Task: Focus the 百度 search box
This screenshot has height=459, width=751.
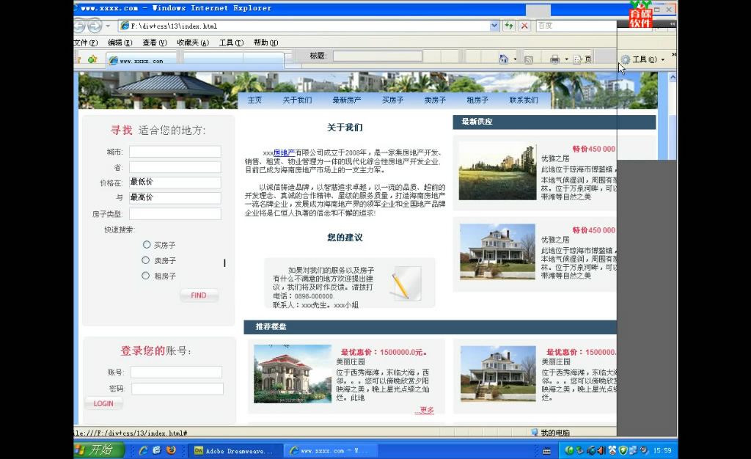Action: pos(575,26)
